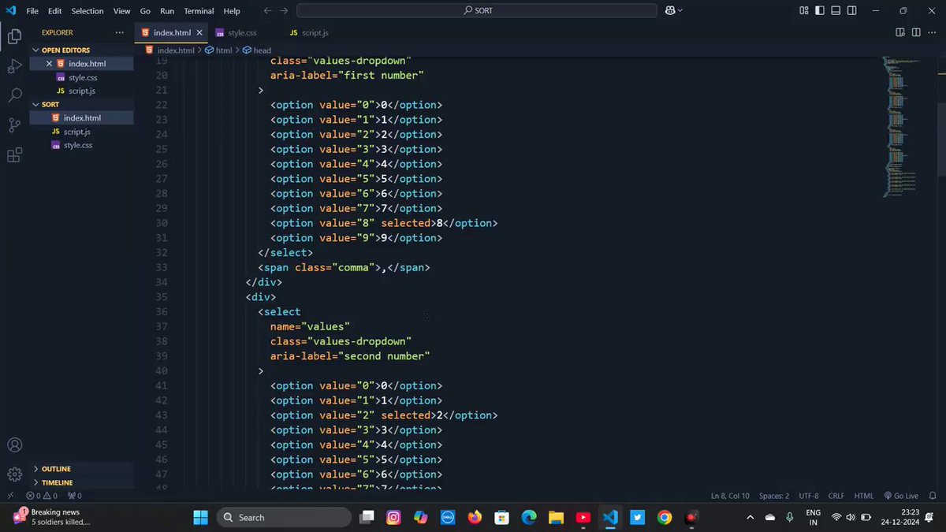This screenshot has width=946, height=532.
Task: Collapse the Open Editors section
Action: pos(65,50)
